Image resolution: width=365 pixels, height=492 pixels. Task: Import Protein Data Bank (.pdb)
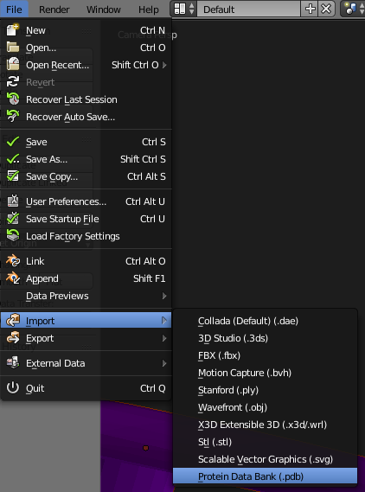pos(265,476)
